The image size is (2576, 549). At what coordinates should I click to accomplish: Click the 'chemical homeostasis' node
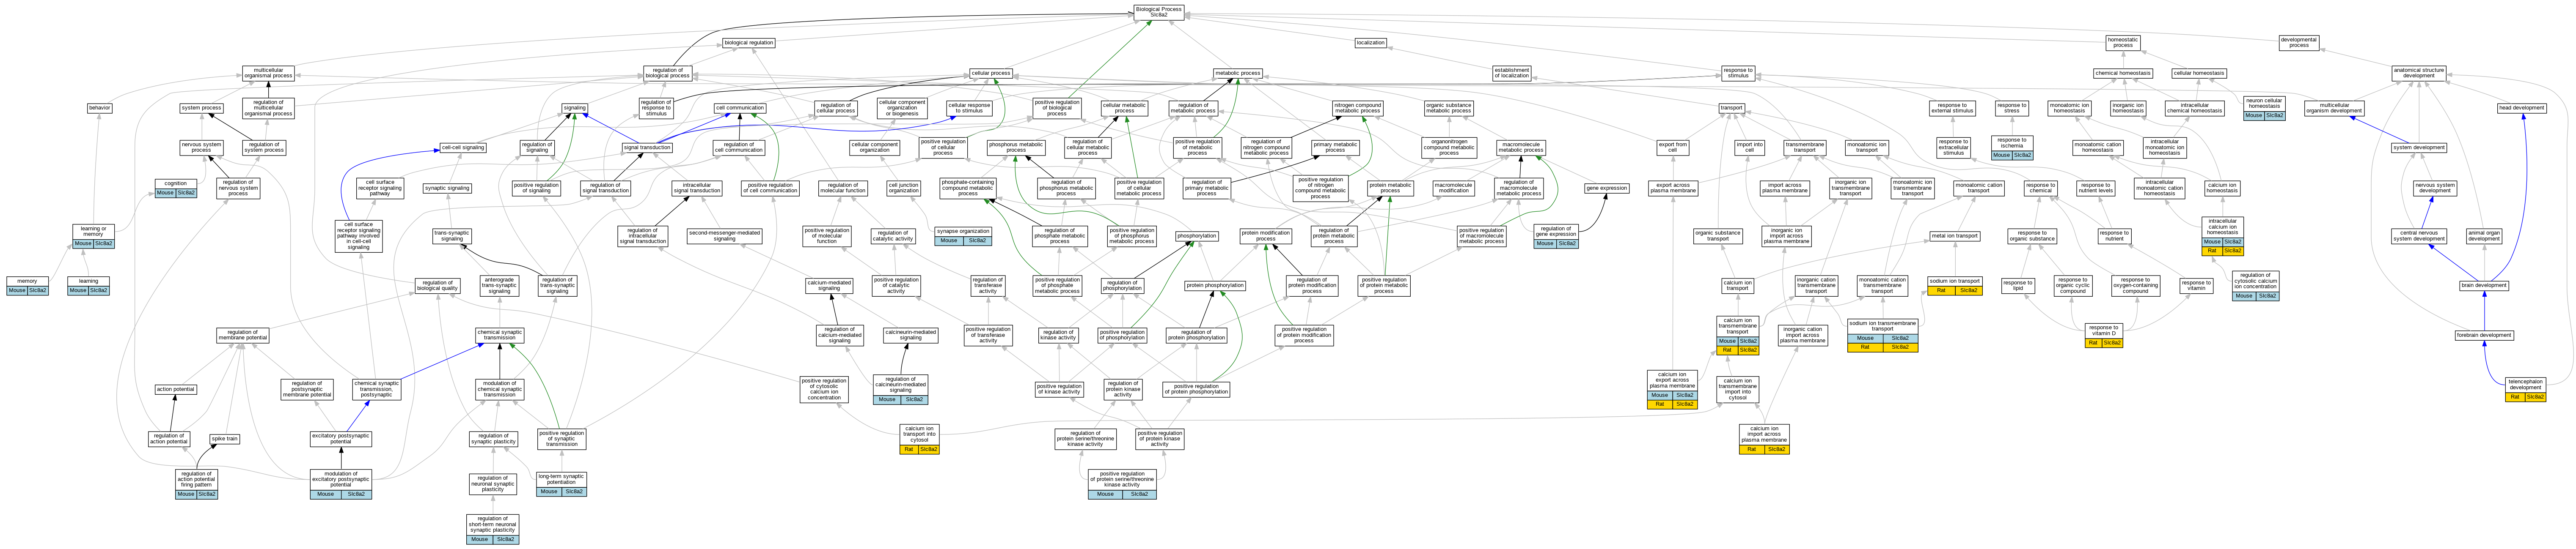coord(2123,73)
